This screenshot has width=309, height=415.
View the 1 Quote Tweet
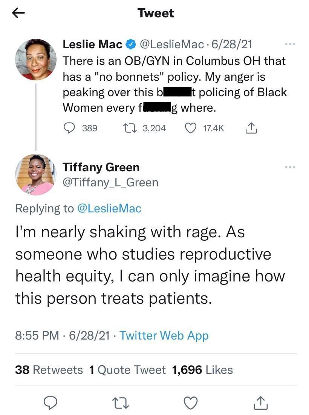(127, 370)
